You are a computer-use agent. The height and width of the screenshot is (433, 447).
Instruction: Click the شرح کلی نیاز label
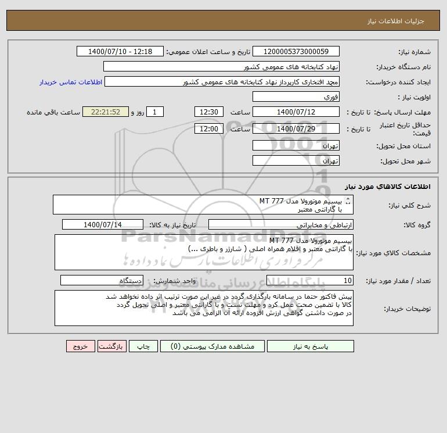pos(410,205)
